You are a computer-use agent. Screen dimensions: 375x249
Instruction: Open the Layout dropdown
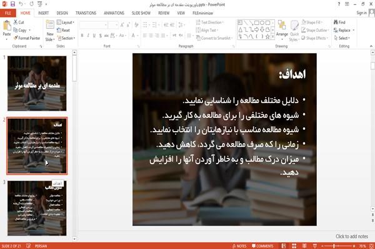tap(66, 22)
